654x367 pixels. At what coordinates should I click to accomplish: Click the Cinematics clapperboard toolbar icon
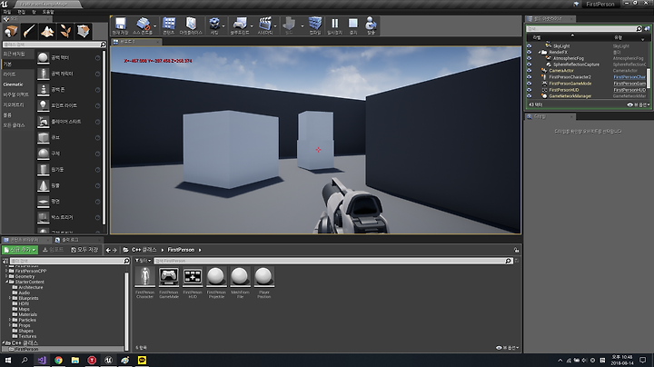265,25
